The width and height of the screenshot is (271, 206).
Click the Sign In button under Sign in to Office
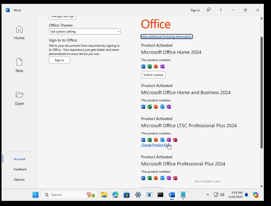coord(59,60)
